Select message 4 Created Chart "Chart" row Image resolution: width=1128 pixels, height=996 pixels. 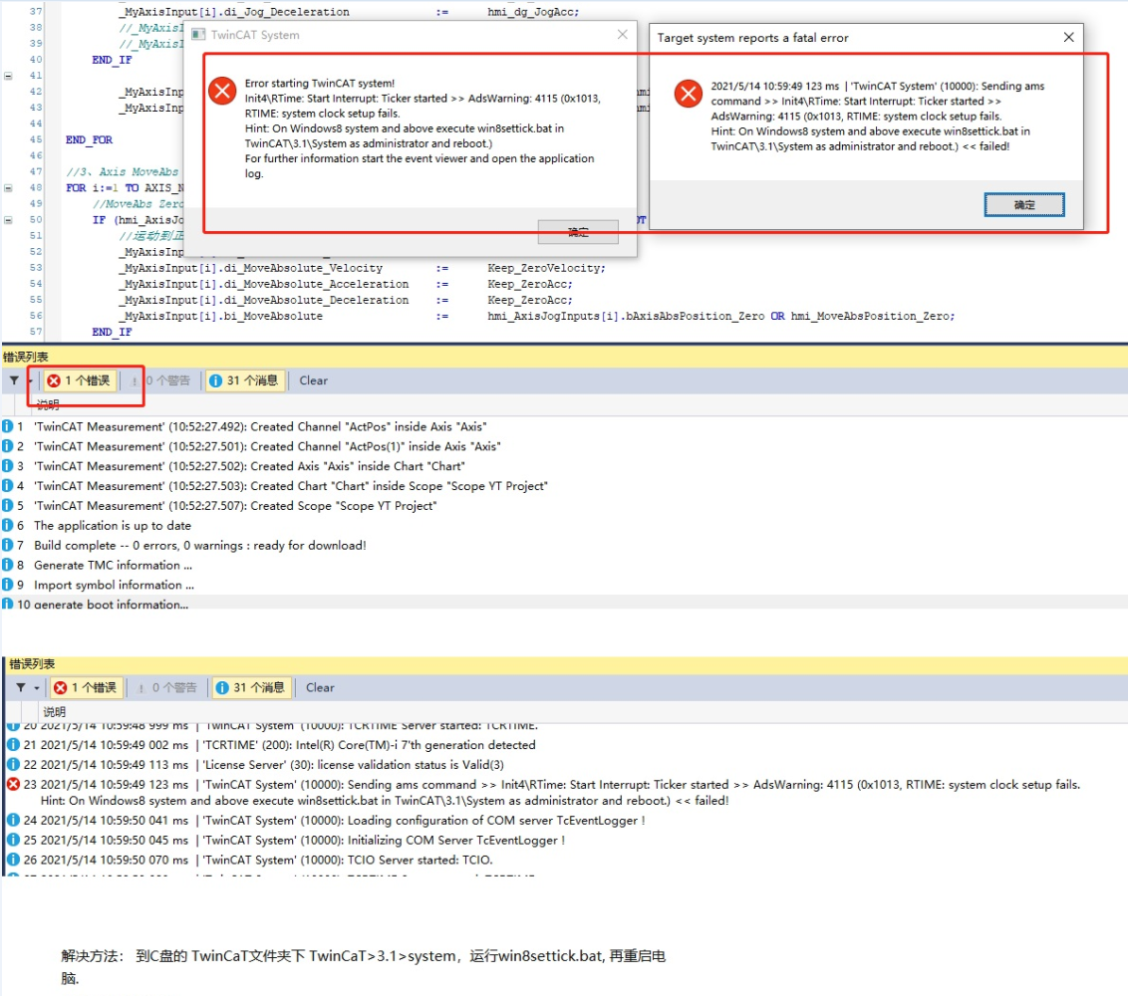pyautogui.click(x=564, y=486)
